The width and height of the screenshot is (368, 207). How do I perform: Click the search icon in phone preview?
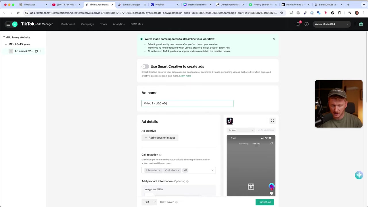(x=272, y=143)
